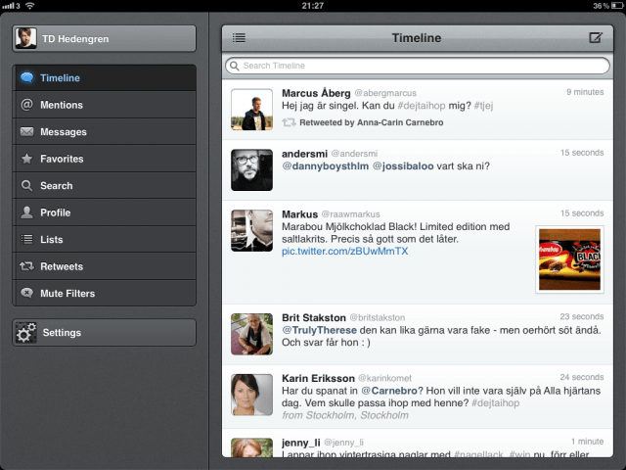Select the Timeline menu label
Screen dimensions: 626x470
[60, 78]
